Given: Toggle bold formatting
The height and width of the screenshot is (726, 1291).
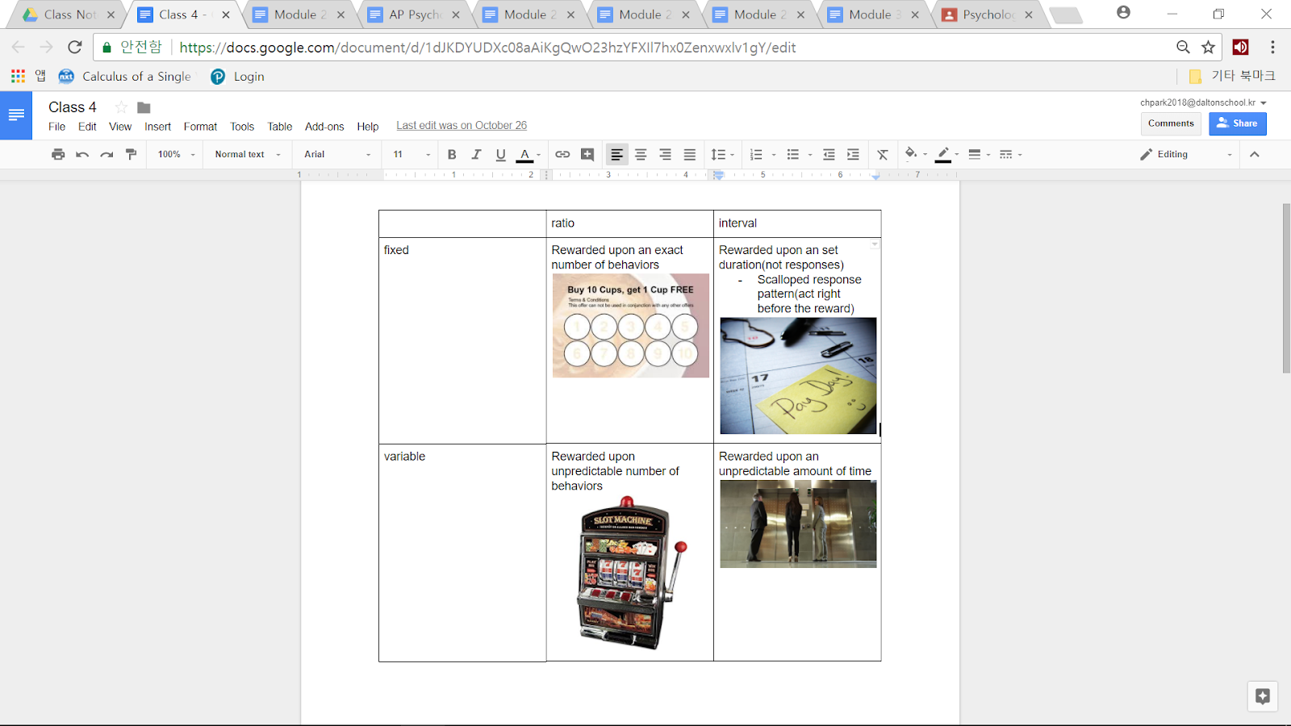Looking at the screenshot, I should coord(452,154).
